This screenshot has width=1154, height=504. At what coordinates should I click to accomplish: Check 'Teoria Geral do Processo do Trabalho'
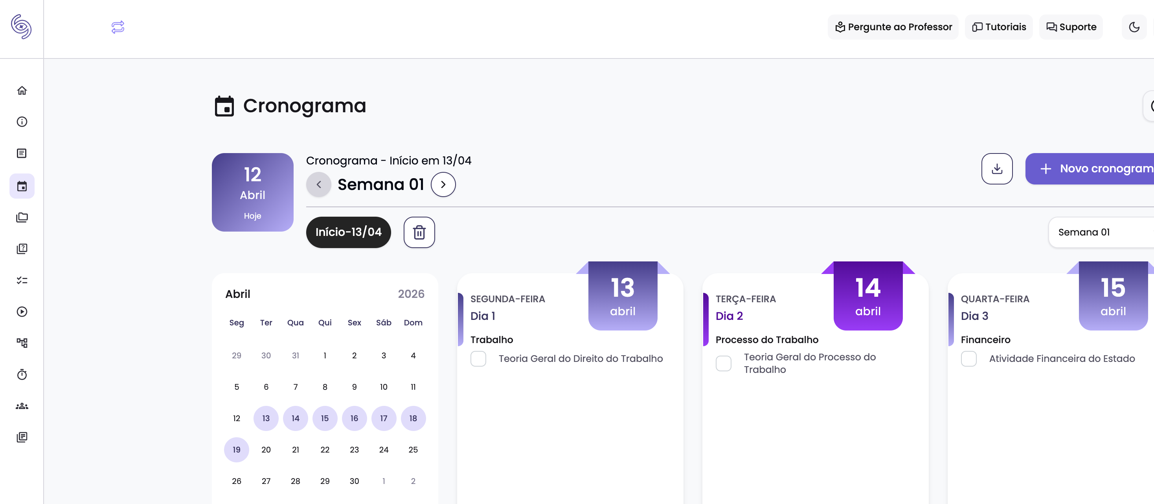(724, 363)
